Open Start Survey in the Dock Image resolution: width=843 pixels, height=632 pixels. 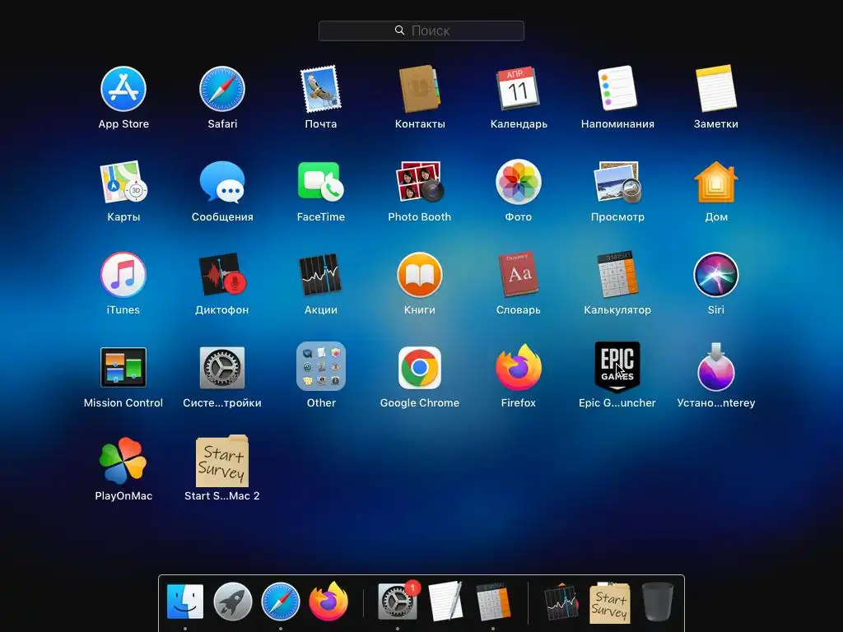610,603
